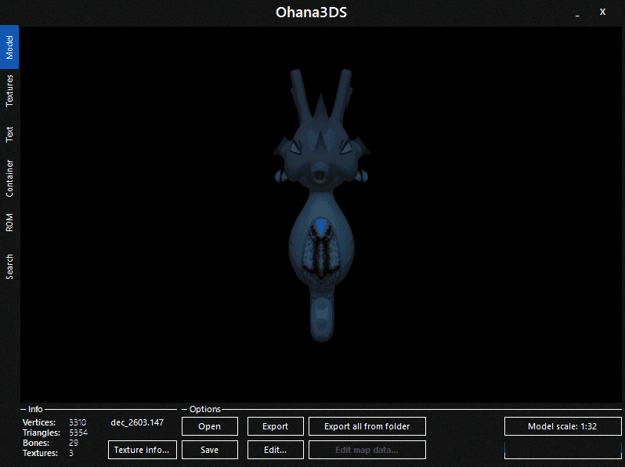The width and height of the screenshot is (625, 467).
Task: Click the disabled Edit map data... button
Action: (x=367, y=450)
